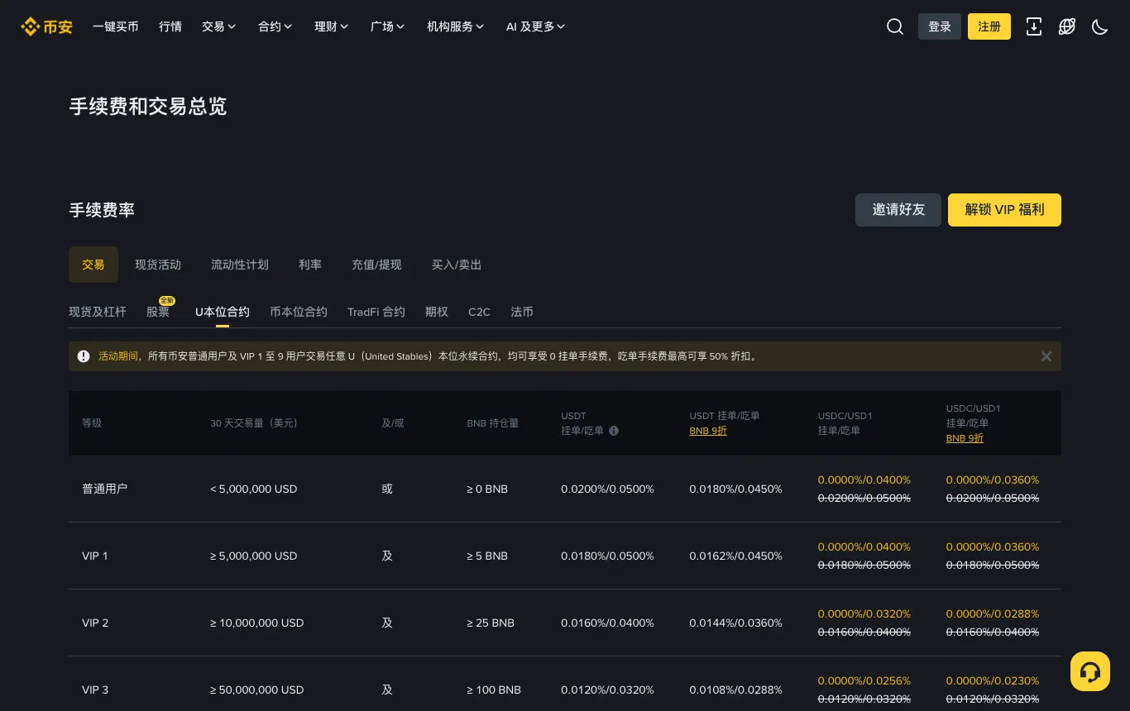This screenshot has height=711, width=1130.
Task: Switch to the 充值/提现 tab
Action: point(376,265)
